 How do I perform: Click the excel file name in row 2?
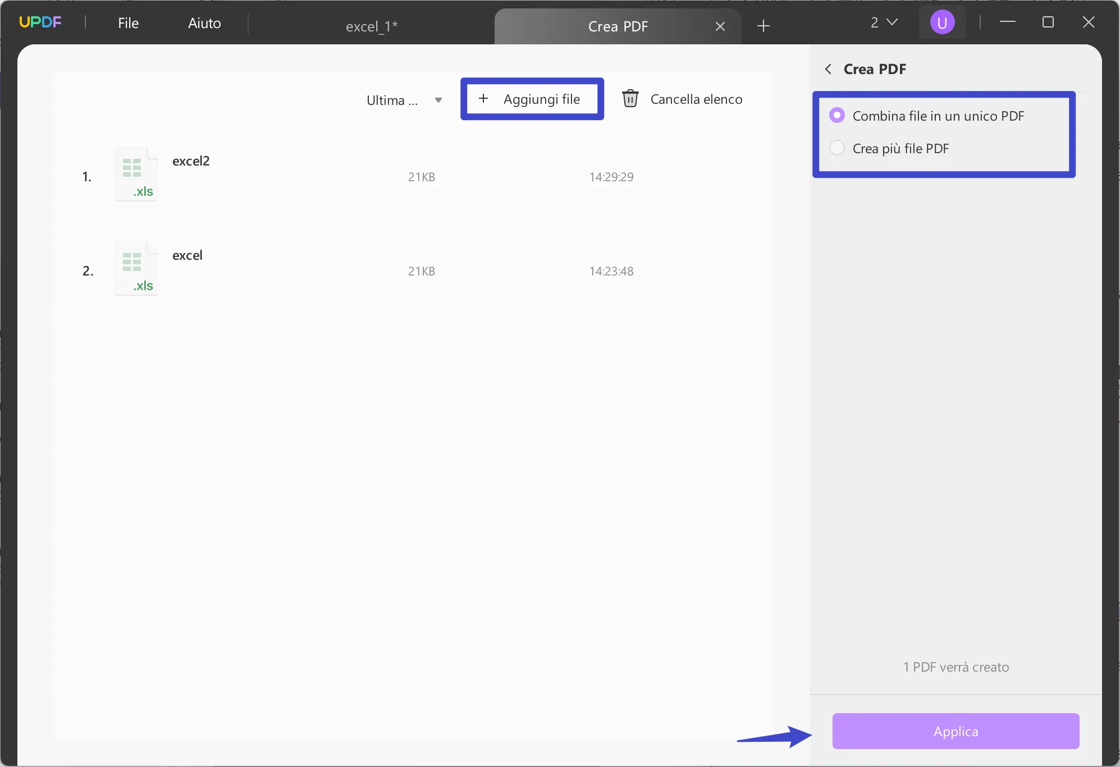tap(187, 255)
